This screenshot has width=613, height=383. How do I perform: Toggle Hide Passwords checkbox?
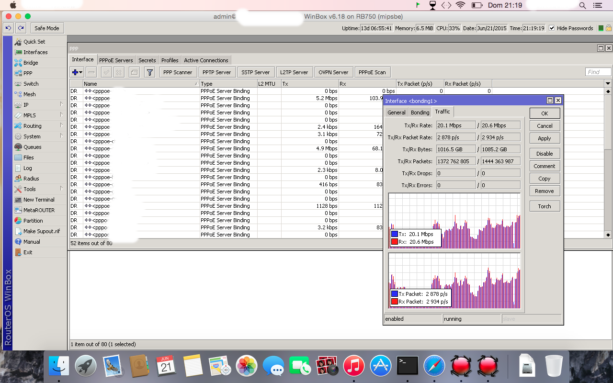552,28
